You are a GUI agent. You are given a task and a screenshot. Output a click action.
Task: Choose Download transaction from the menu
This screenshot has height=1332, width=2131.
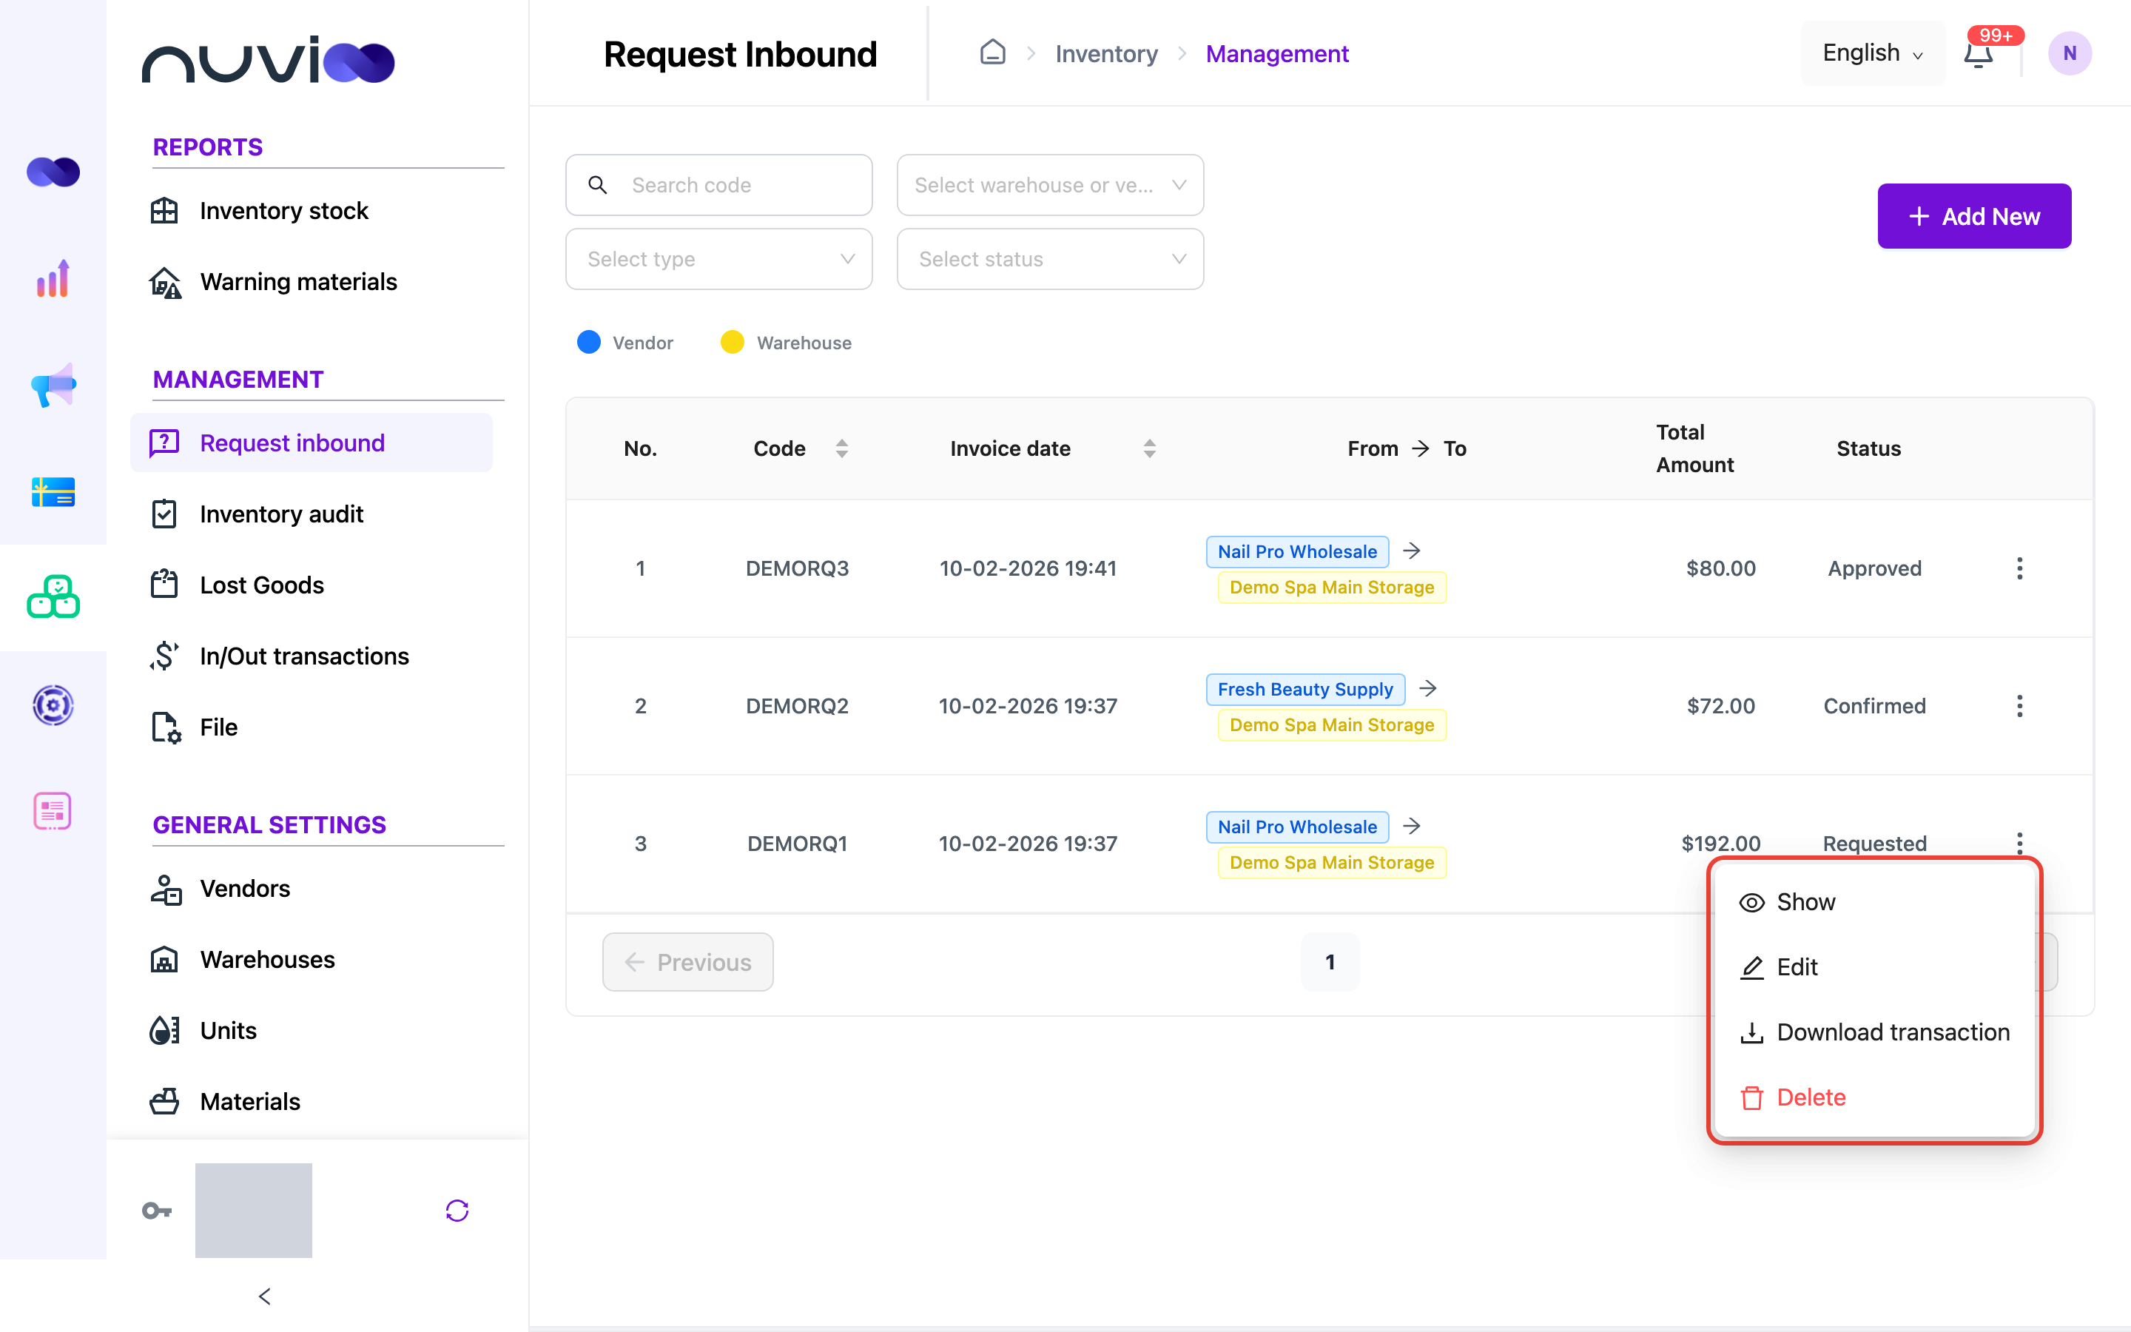tap(1874, 1032)
